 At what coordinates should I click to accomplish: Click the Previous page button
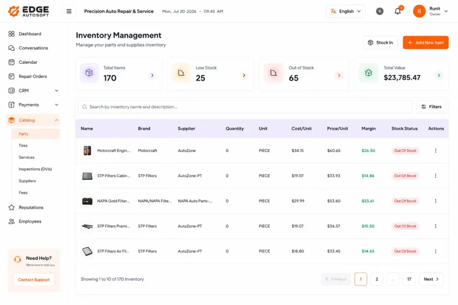[x=335, y=280]
